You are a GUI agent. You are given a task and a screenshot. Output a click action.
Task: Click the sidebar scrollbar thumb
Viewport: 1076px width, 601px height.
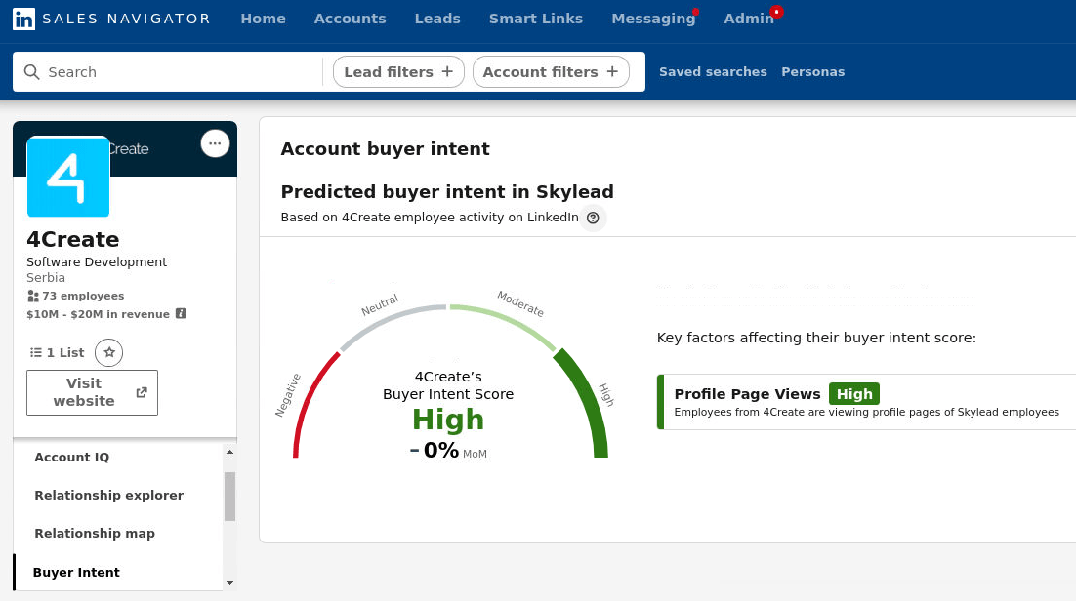click(229, 496)
